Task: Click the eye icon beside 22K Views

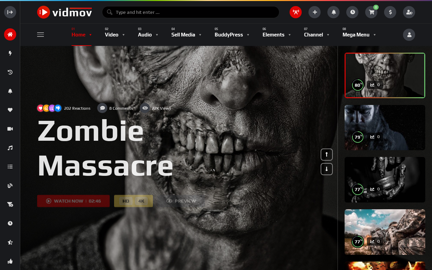Action: pos(145,108)
